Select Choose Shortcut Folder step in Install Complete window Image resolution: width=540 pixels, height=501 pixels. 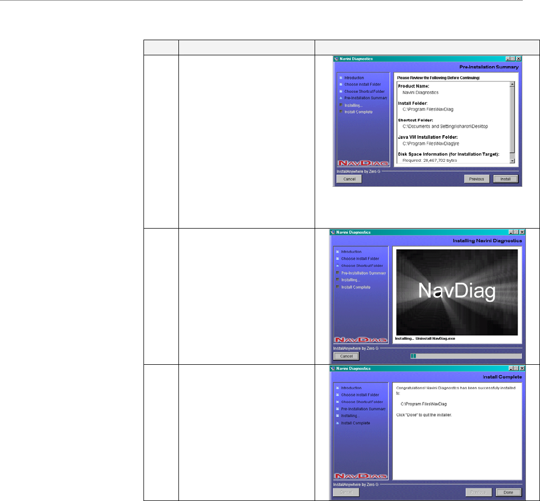362,402
